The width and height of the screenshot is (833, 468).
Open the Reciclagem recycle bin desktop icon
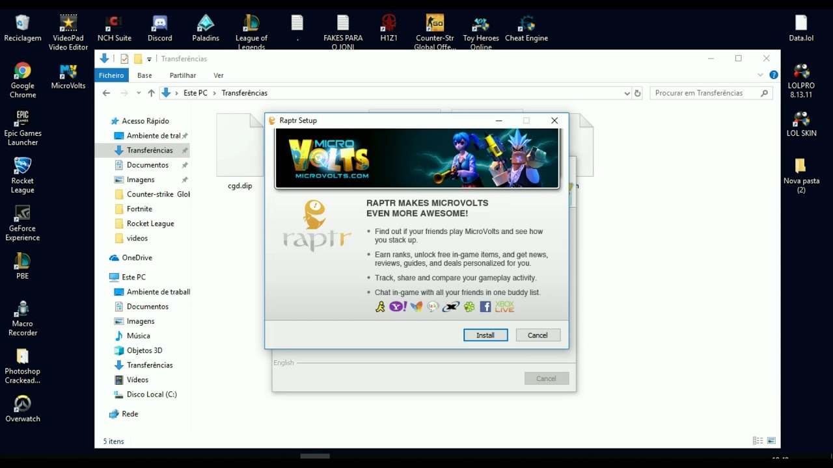pos(23,28)
